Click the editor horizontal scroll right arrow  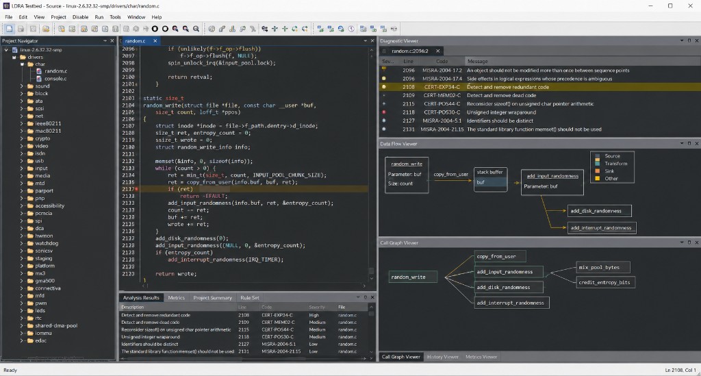coord(364,286)
